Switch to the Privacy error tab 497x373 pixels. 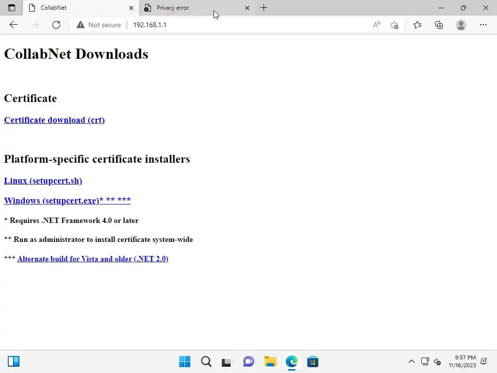coord(197,8)
